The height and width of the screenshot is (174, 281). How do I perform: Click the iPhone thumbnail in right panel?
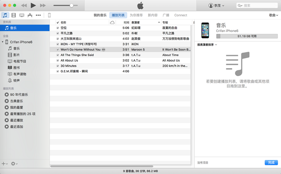click(205, 30)
